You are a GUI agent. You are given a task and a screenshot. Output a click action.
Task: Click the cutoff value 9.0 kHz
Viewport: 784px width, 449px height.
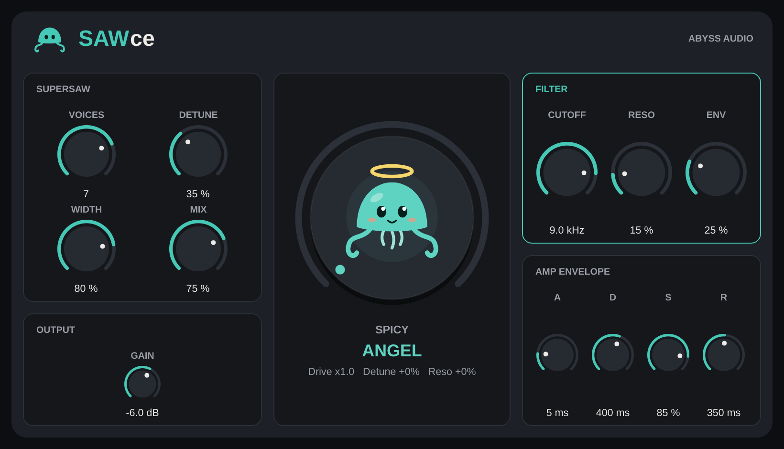567,230
